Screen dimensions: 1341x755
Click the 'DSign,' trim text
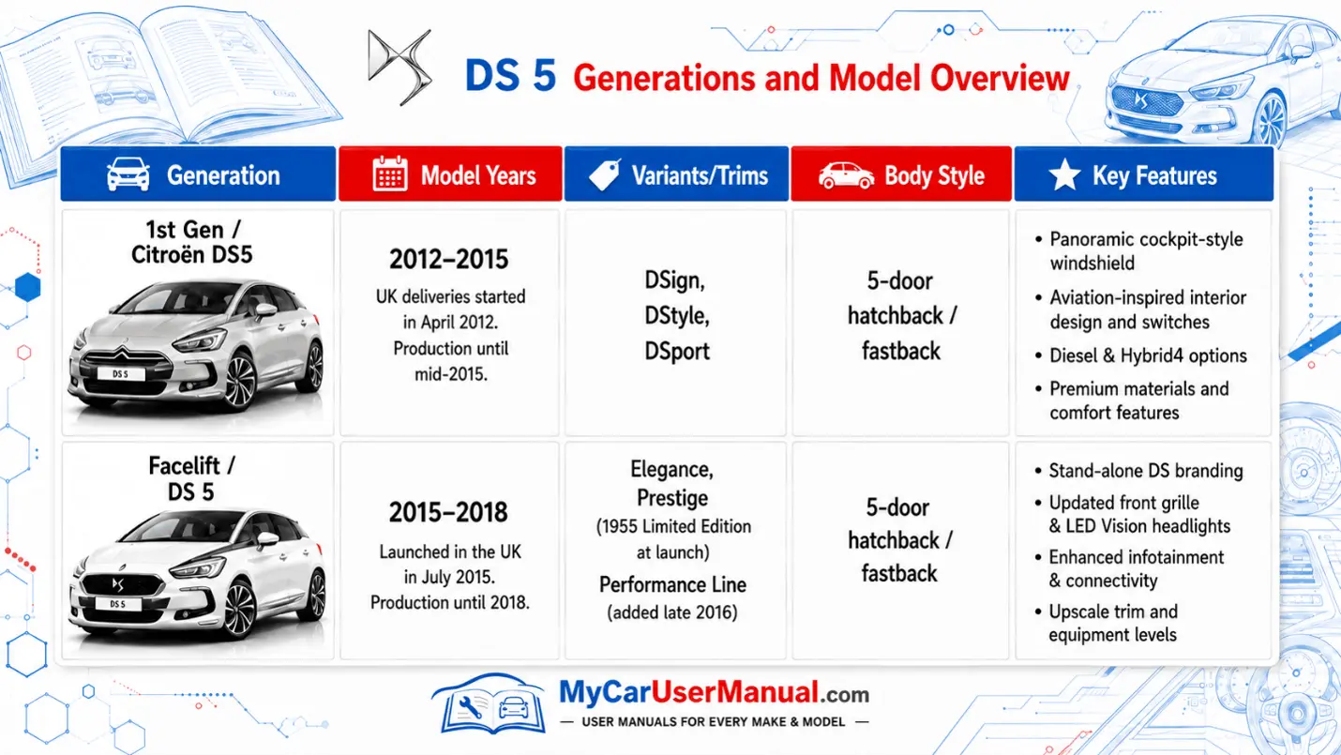676,280
